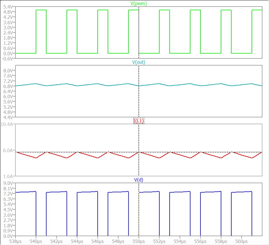Click the 2.4V tick on V(pwm) axis

[8, 33]
